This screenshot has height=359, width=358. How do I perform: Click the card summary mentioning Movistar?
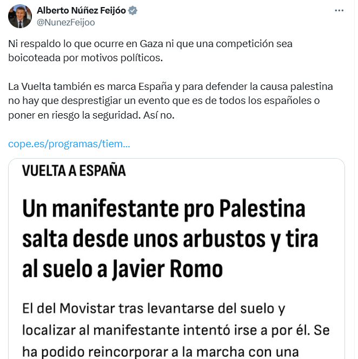(176, 328)
